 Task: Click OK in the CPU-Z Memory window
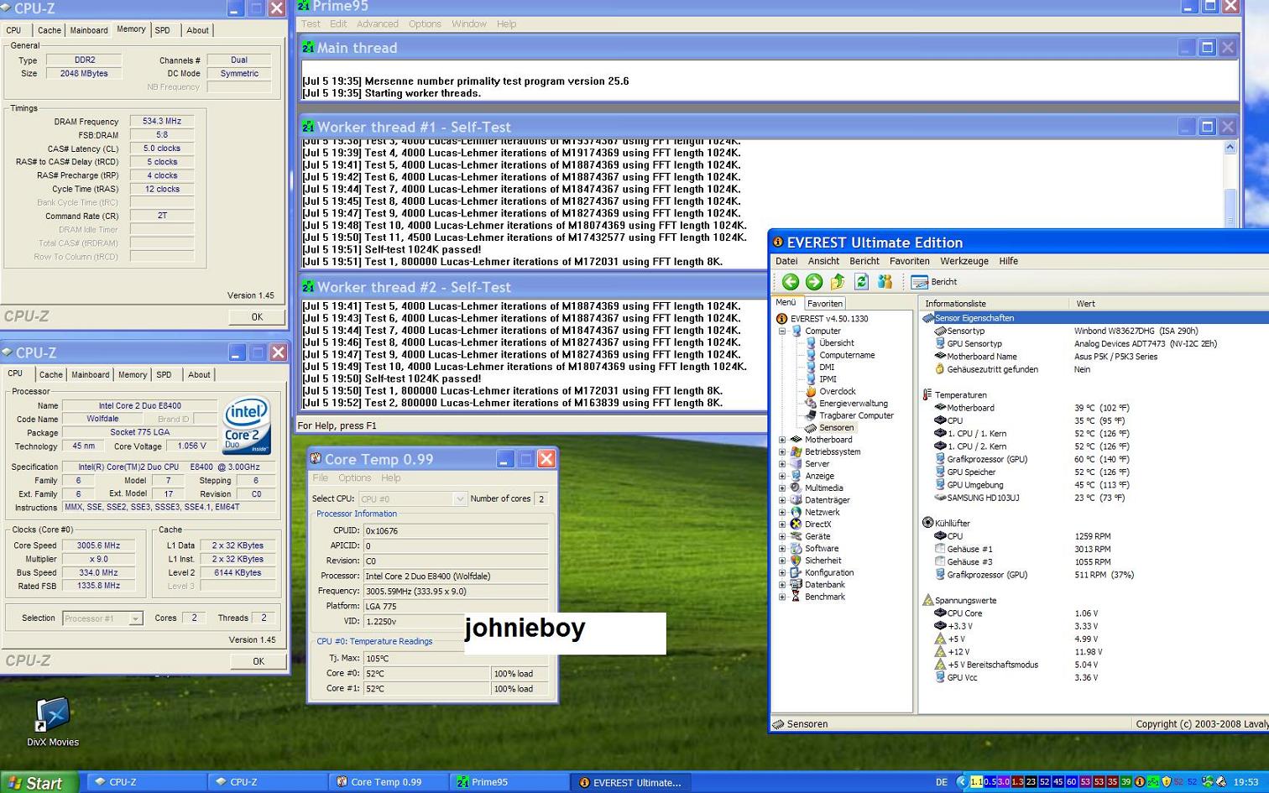coord(257,317)
